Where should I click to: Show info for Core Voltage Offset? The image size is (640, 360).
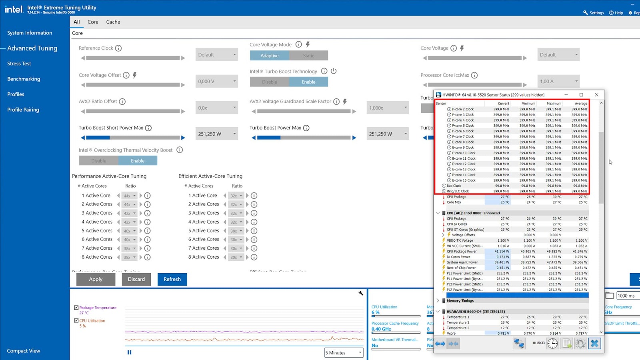point(126,75)
